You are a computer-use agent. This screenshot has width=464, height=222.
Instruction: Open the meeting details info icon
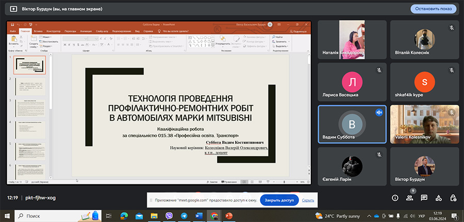click(x=395, y=198)
